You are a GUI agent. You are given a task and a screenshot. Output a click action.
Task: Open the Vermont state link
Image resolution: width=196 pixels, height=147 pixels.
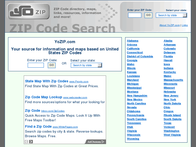tap(169, 127)
